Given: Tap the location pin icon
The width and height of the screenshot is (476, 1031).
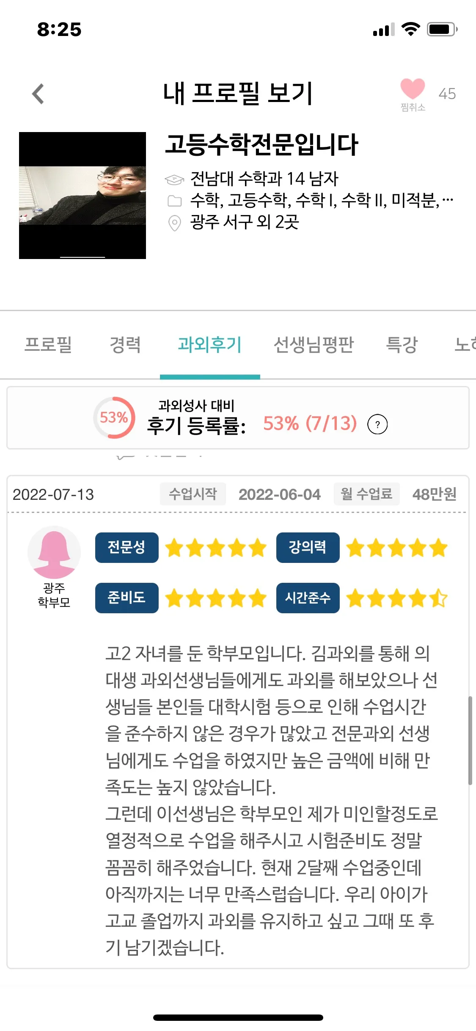Looking at the screenshot, I should [174, 223].
